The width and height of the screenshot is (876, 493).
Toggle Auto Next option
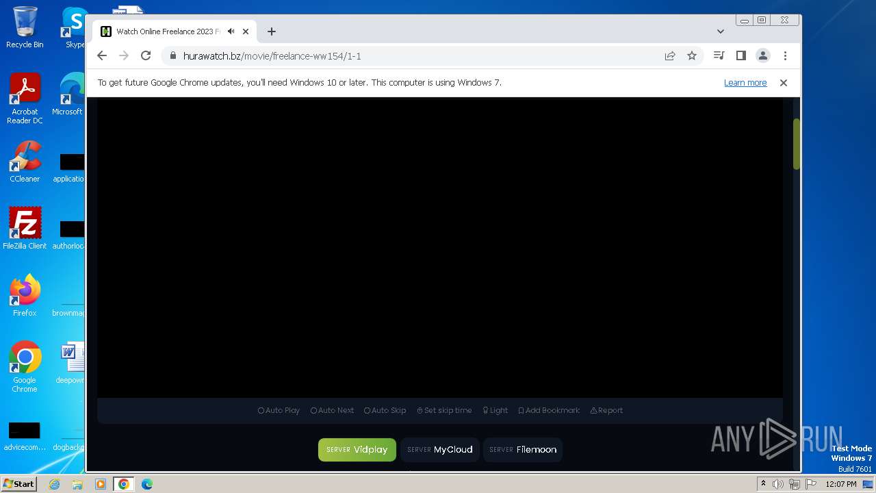(x=332, y=410)
